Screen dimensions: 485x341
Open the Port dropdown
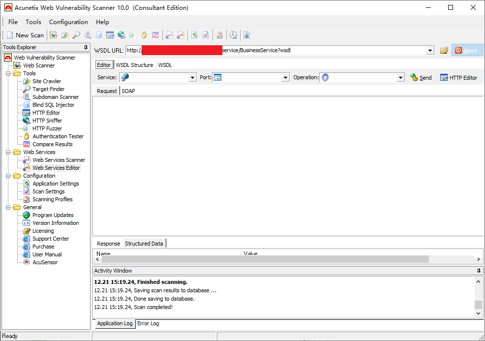tap(285, 77)
